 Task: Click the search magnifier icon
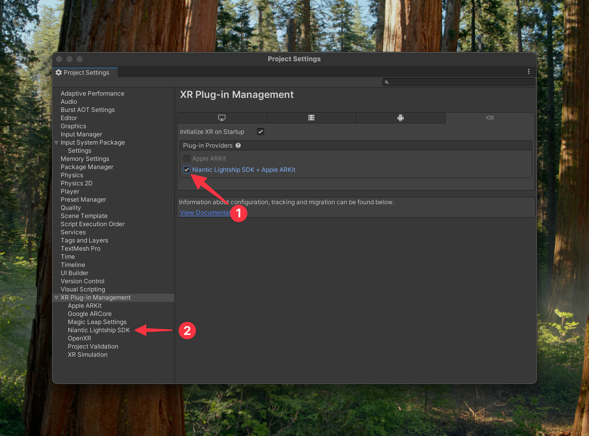click(387, 82)
